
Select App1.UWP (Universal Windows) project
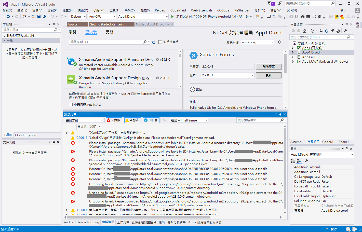(325, 62)
